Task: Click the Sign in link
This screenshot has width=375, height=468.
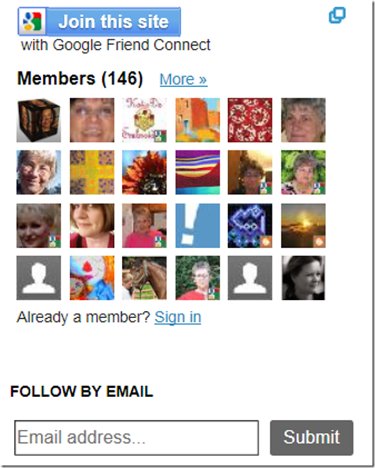Action: [x=178, y=317]
